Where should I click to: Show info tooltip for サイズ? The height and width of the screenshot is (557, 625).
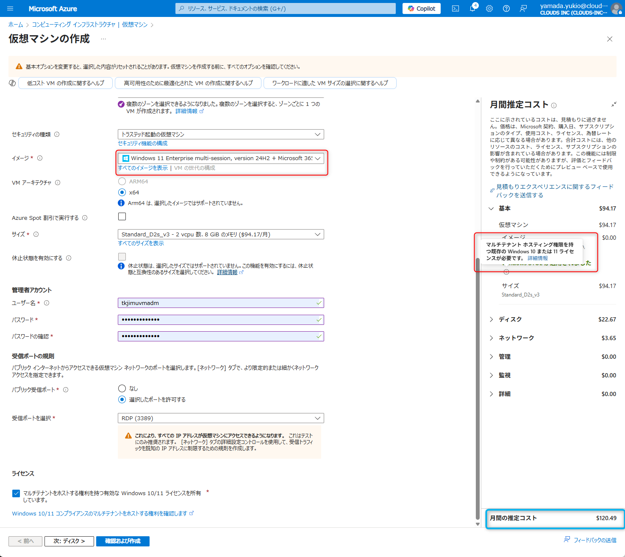click(x=36, y=234)
